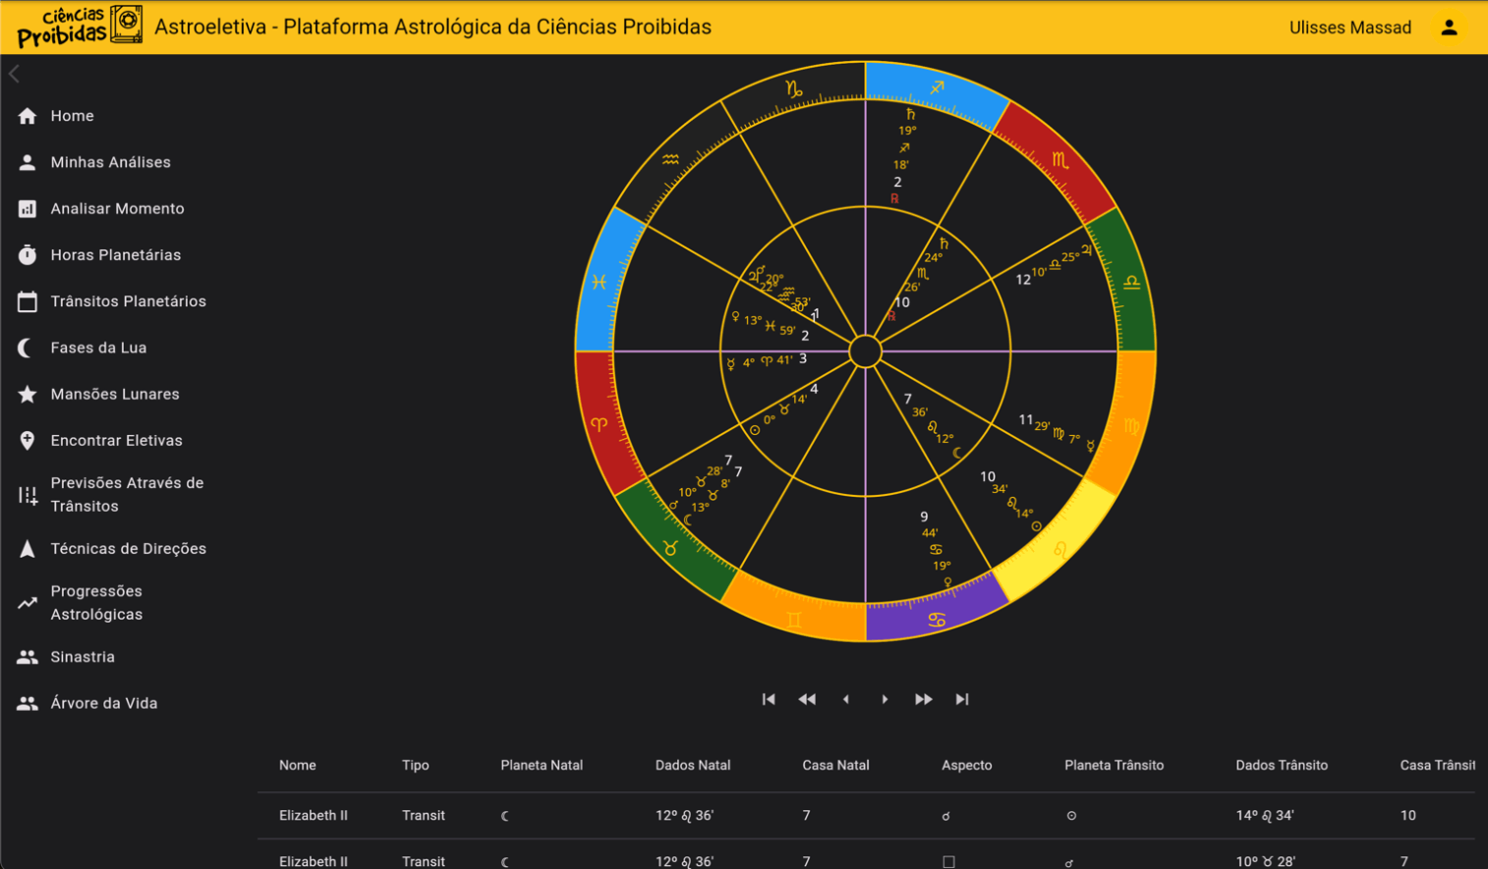
Task: Click the Técnicas de Direções arrow icon
Action: pos(28,549)
